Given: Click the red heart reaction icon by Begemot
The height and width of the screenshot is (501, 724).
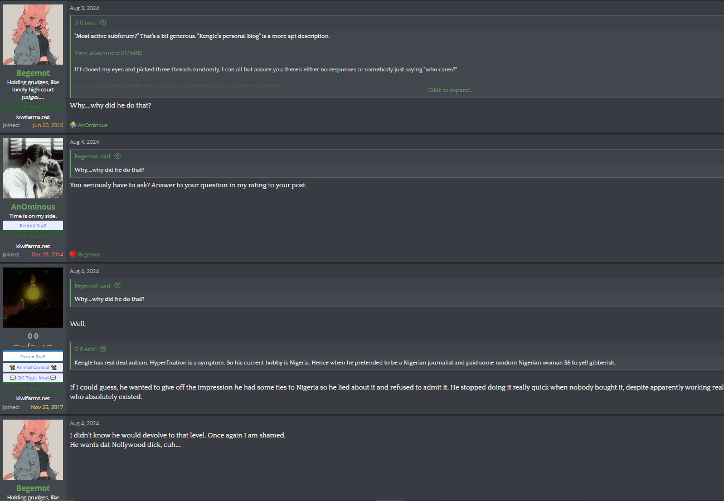Looking at the screenshot, I should tap(73, 254).
